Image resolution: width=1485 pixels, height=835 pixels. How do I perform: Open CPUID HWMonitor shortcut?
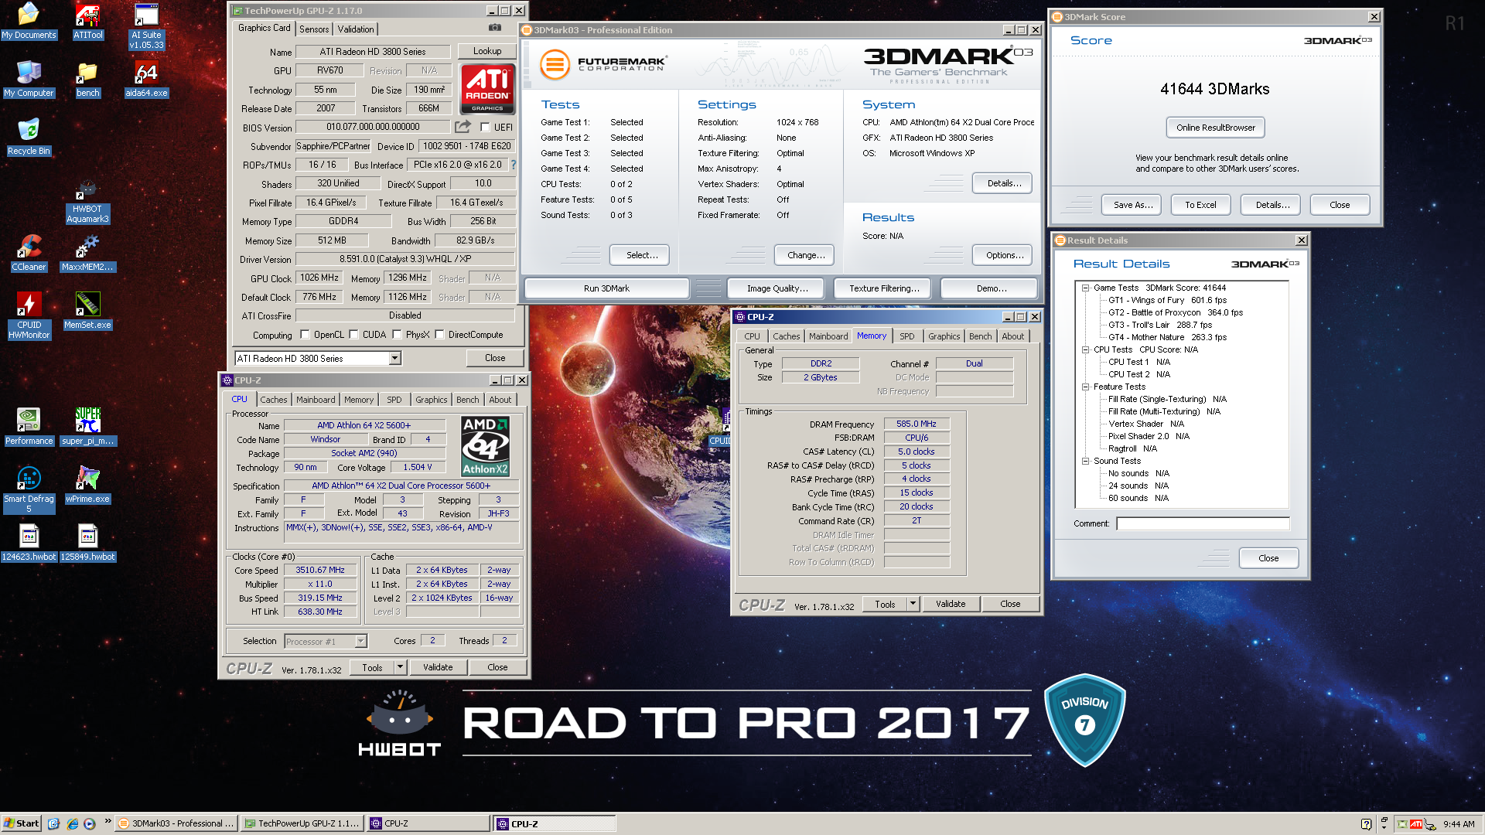point(29,315)
